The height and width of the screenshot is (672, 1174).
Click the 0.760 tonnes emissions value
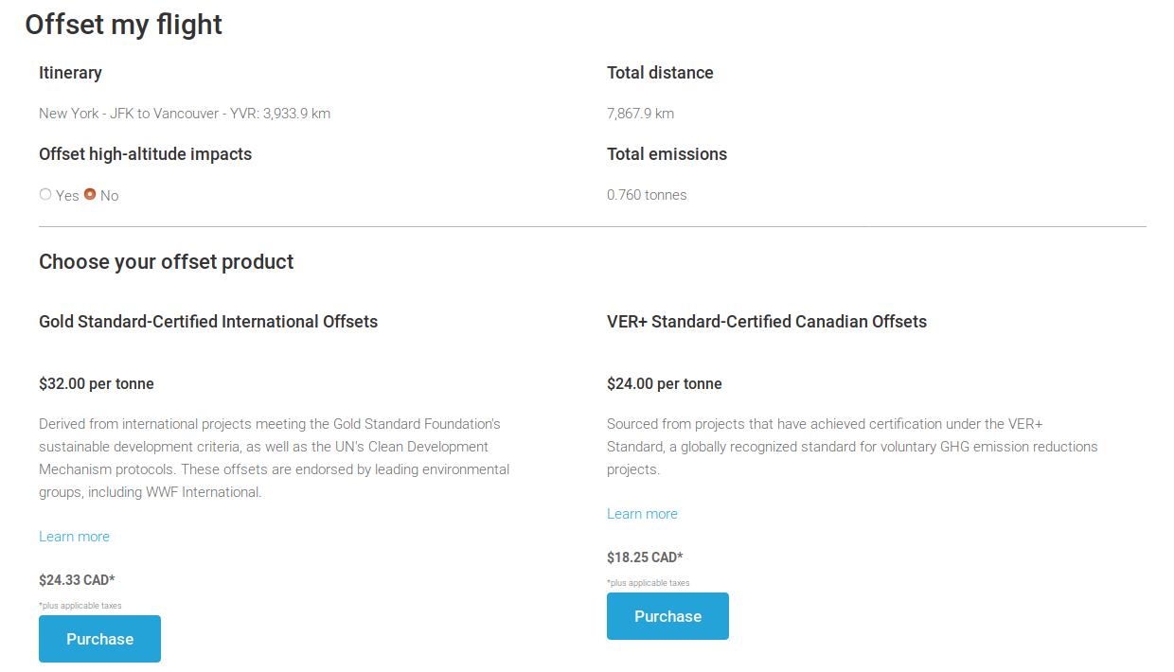[x=647, y=195]
